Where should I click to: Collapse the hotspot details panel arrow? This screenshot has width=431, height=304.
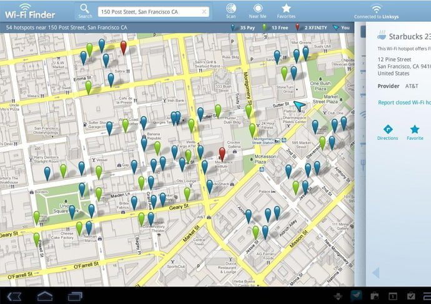point(375,273)
